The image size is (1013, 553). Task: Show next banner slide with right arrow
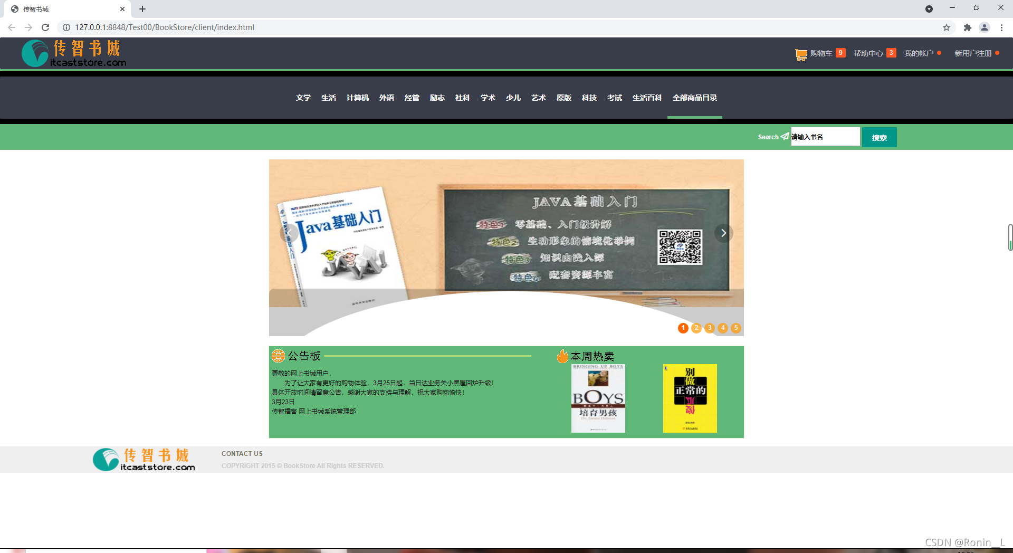(723, 233)
